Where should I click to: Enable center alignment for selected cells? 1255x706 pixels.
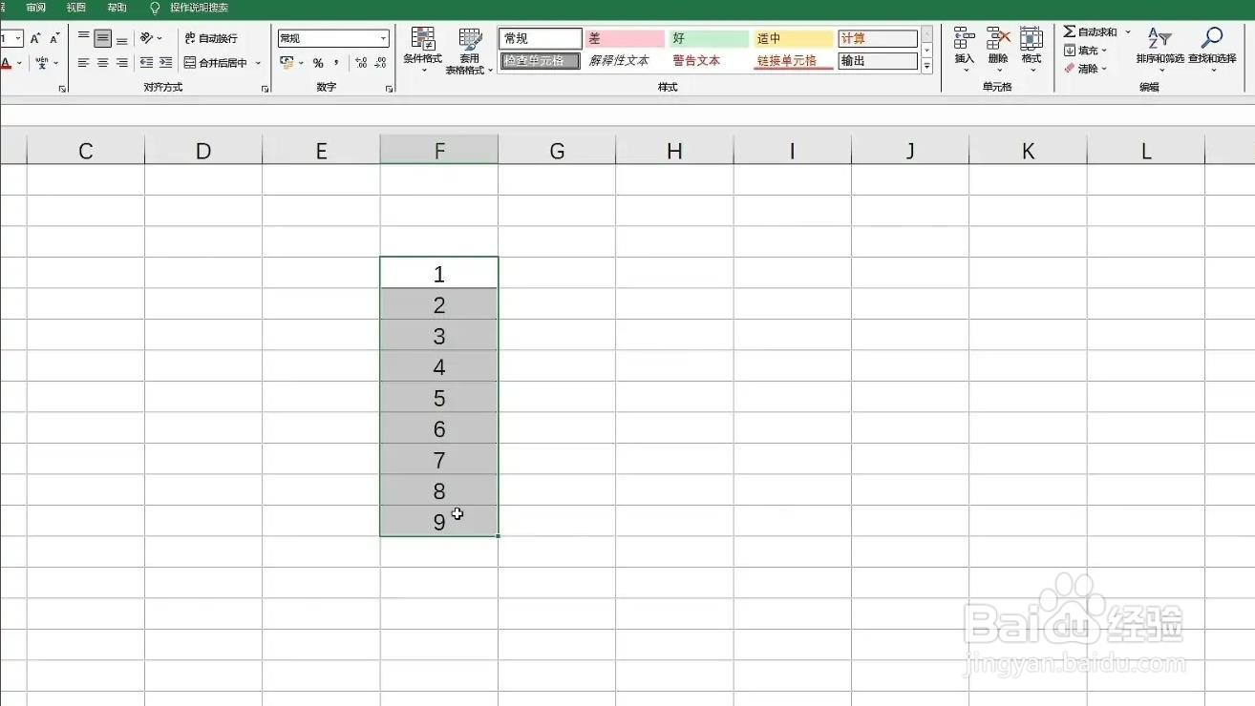pos(102,63)
